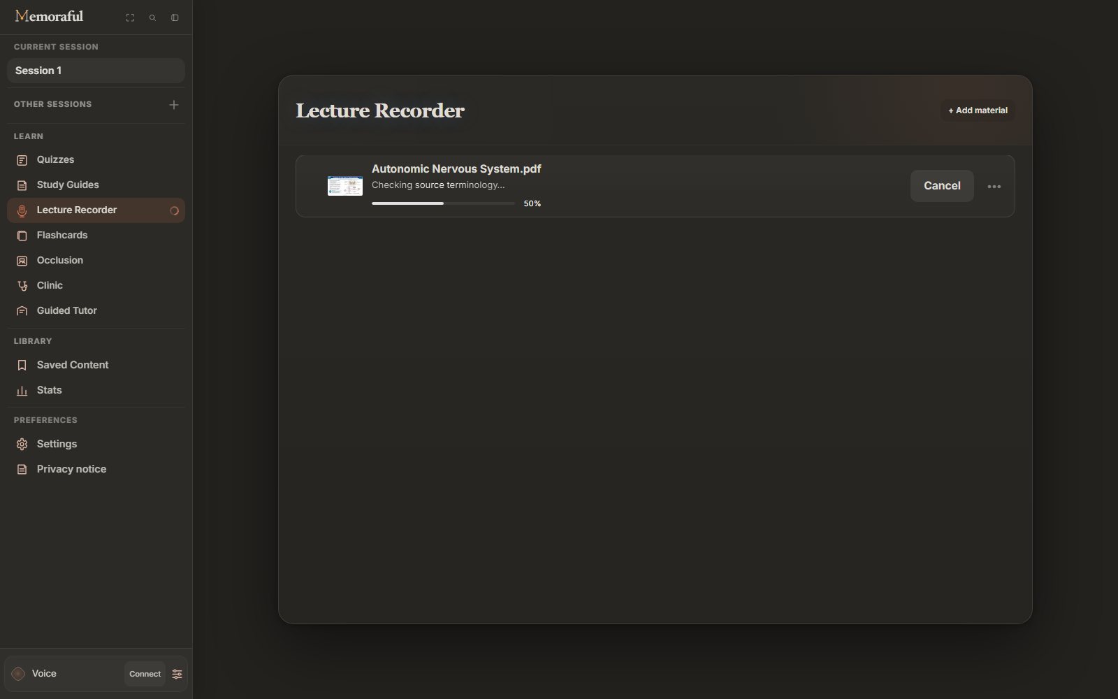1118x699 pixels.
Task: Cancel the Autonomic Nervous System.pdf processing
Action: (x=941, y=186)
